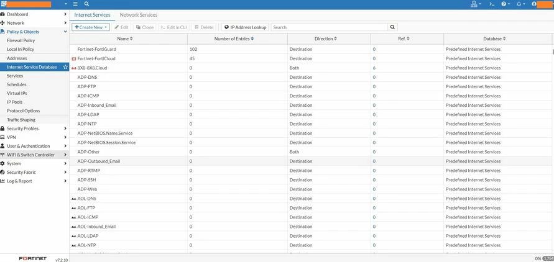554x262 pixels.
Task: Select the Fortinet-FortiGuard row
Action: click(310, 50)
